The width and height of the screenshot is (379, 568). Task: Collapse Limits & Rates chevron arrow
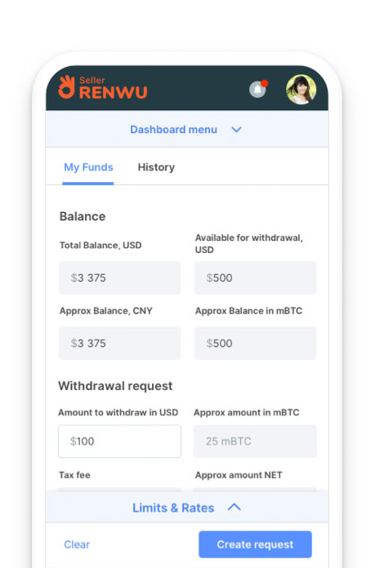(234, 507)
